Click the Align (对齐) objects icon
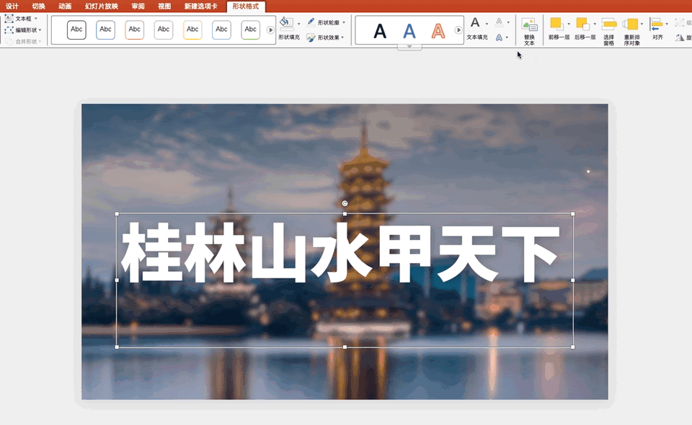The image size is (692, 425). 657,24
